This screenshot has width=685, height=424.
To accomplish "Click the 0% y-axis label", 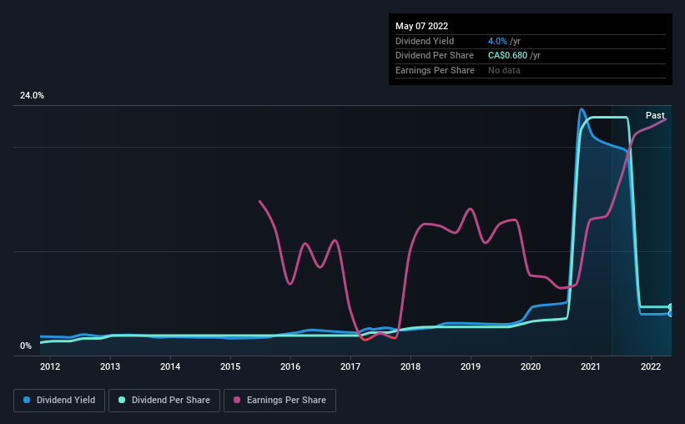I will 26,346.
